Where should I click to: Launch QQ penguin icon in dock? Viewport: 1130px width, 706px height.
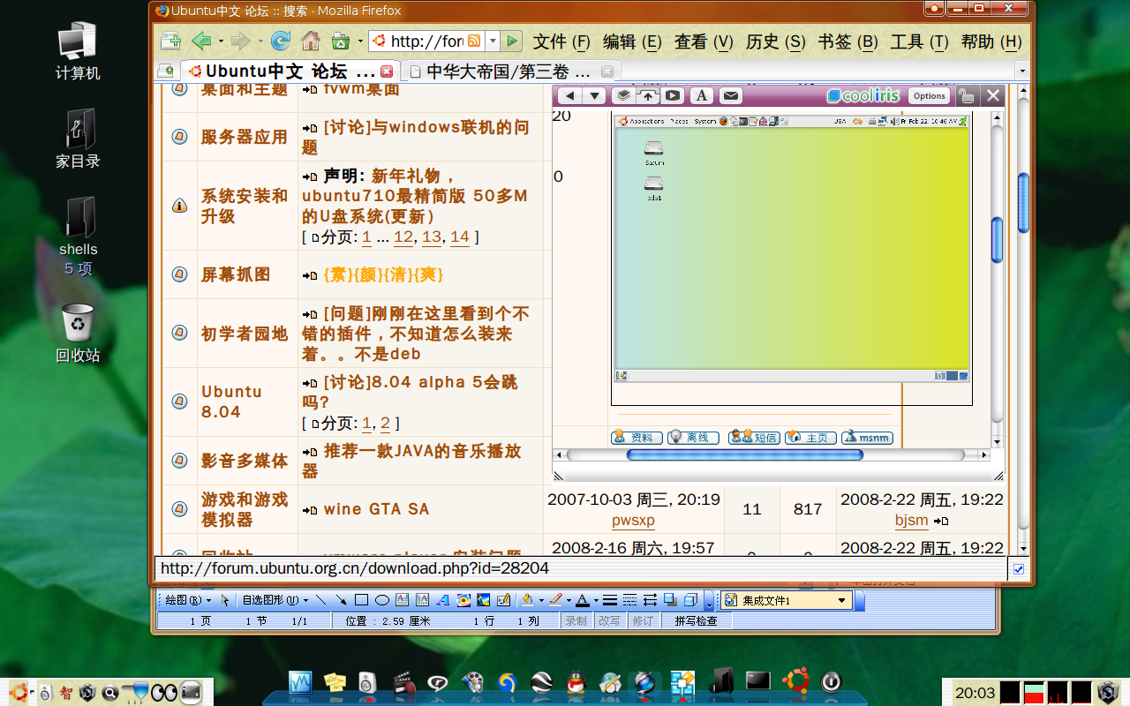576,681
